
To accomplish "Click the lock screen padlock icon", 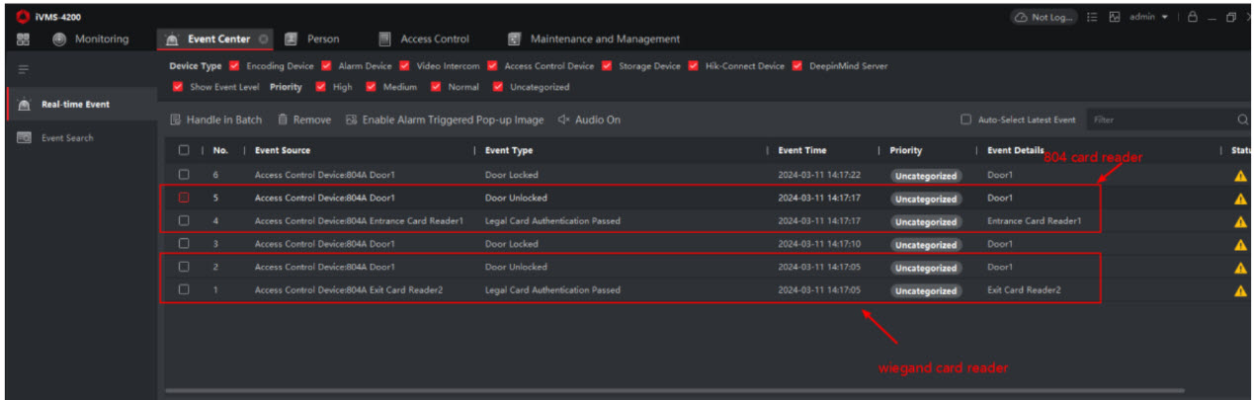I will 1193,17.
